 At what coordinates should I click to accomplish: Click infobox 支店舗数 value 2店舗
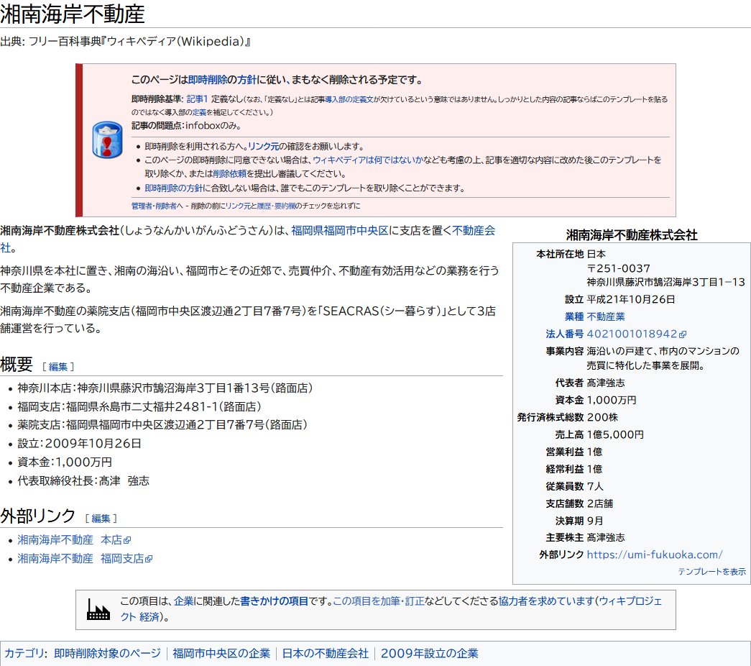coord(599,503)
